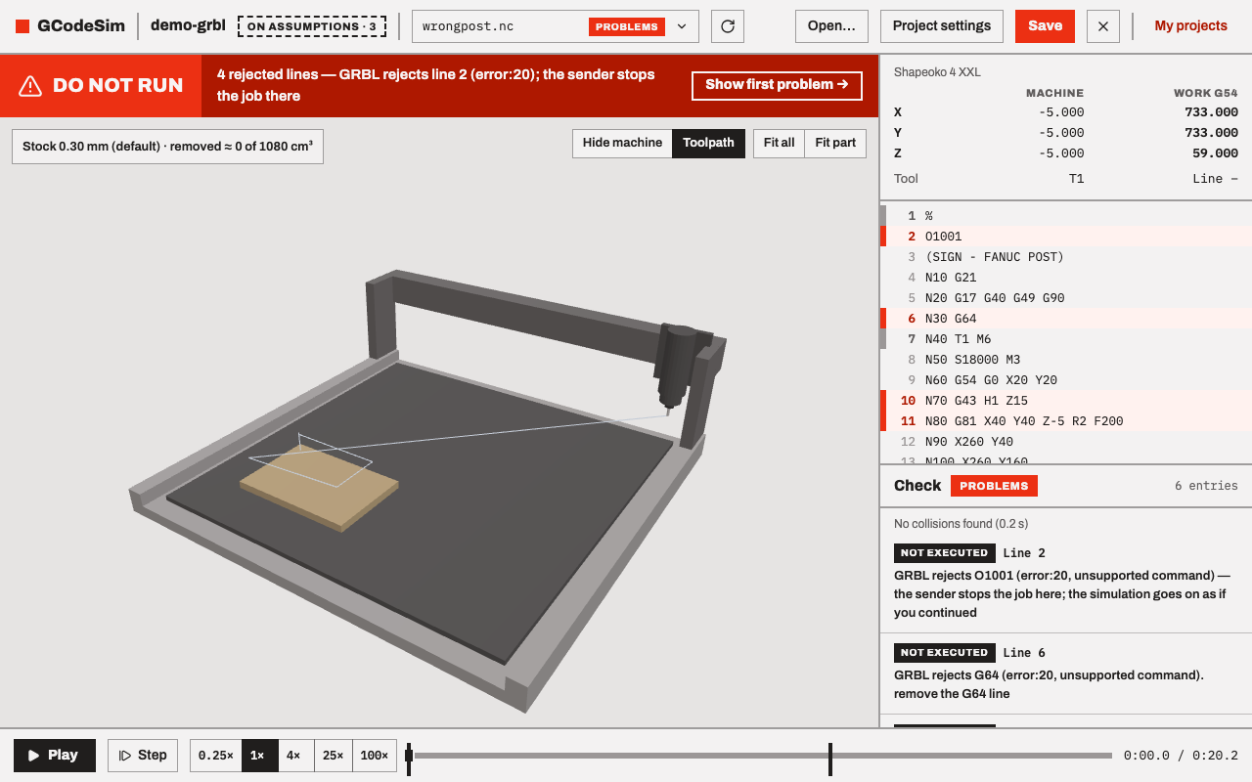Image resolution: width=1252 pixels, height=782 pixels.
Task: Click the Step button
Action: tap(143, 756)
